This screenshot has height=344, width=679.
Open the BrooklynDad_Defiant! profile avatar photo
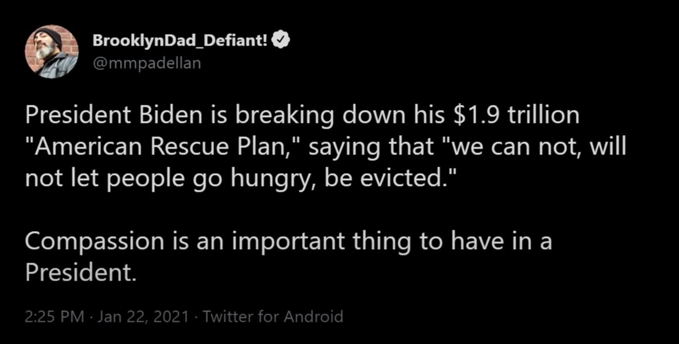(52, 51)
